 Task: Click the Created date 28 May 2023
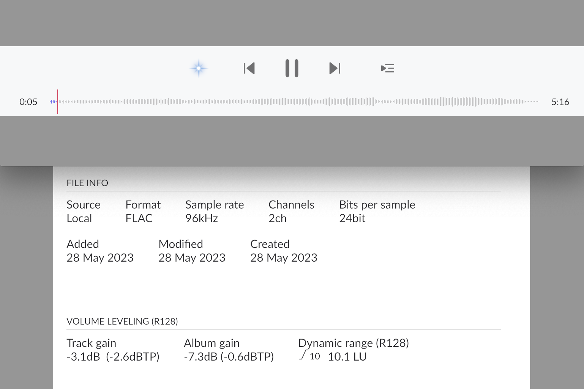[284, 258]
